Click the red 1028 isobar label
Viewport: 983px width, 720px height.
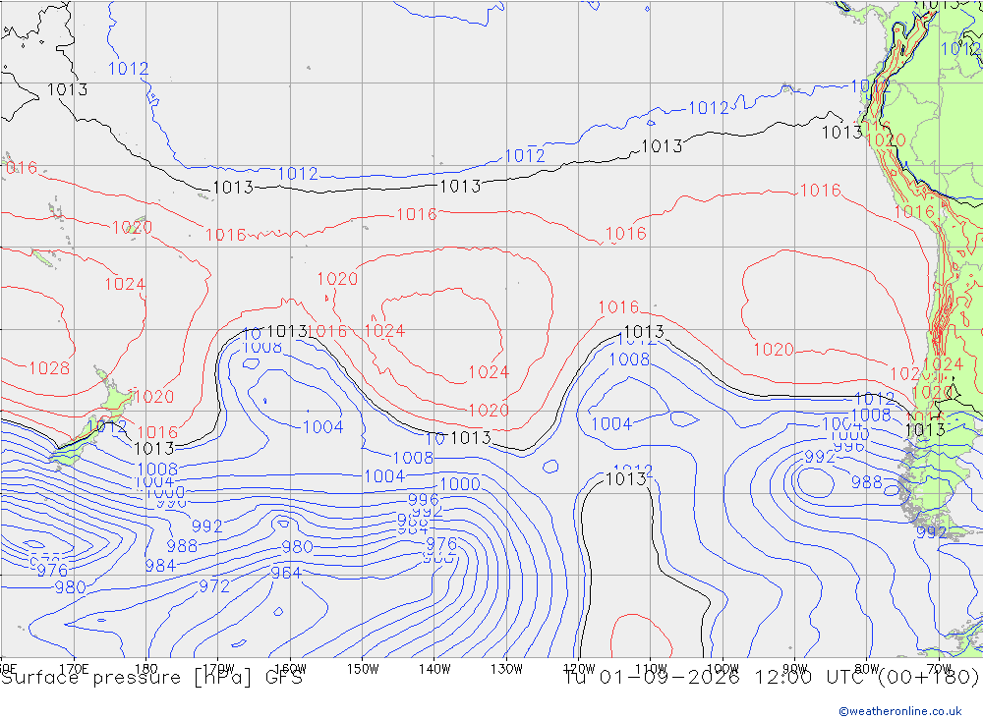tap(49, 367)
